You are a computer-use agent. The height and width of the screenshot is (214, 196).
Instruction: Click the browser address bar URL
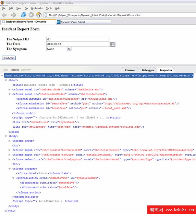coord(95,15)
